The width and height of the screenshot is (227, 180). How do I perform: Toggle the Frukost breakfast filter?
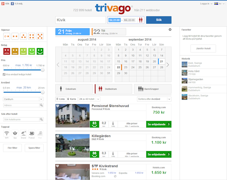(x=32, y=133)
